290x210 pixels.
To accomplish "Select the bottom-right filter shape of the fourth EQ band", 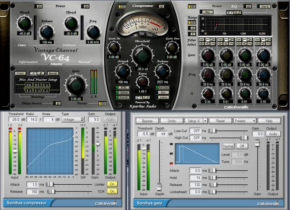I will 269,44.
